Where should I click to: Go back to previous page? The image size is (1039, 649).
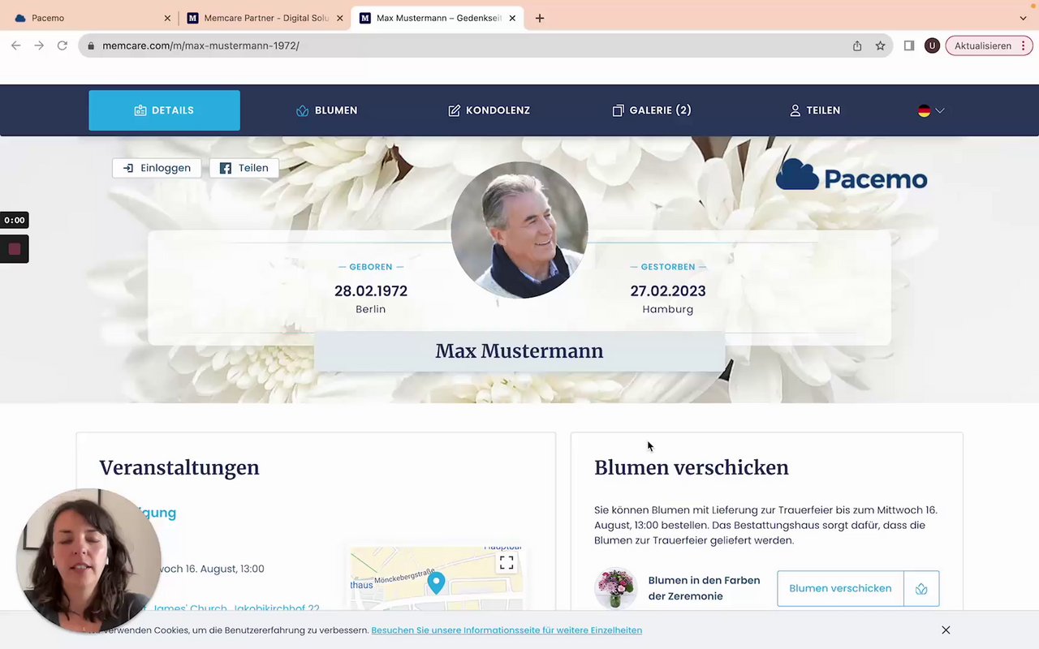pyautogui.click(x=16, y=45)
